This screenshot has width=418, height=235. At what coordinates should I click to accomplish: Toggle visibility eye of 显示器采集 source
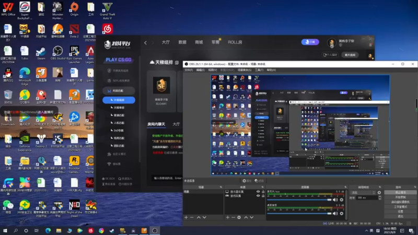(258, 192)
